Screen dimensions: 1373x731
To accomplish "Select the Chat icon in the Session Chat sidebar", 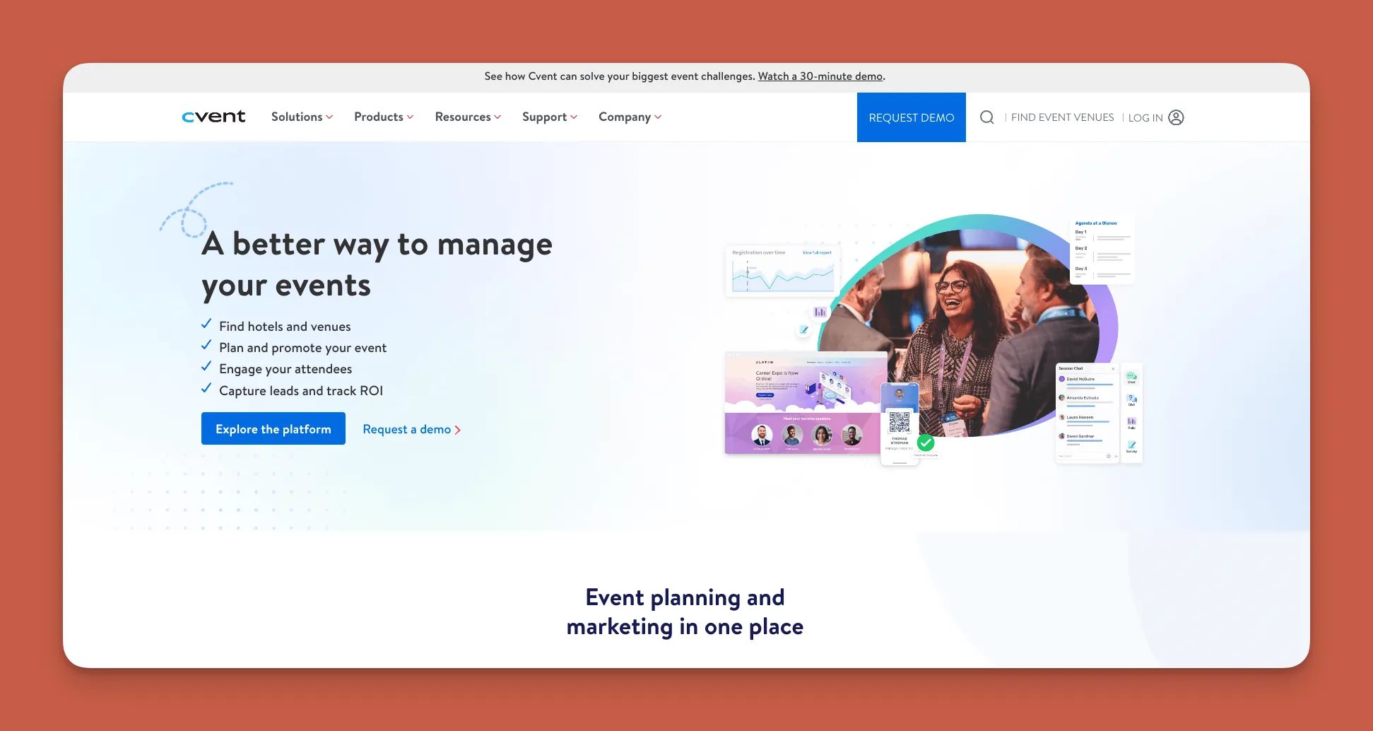I will pyautogui.click(x=1131, y=377).
